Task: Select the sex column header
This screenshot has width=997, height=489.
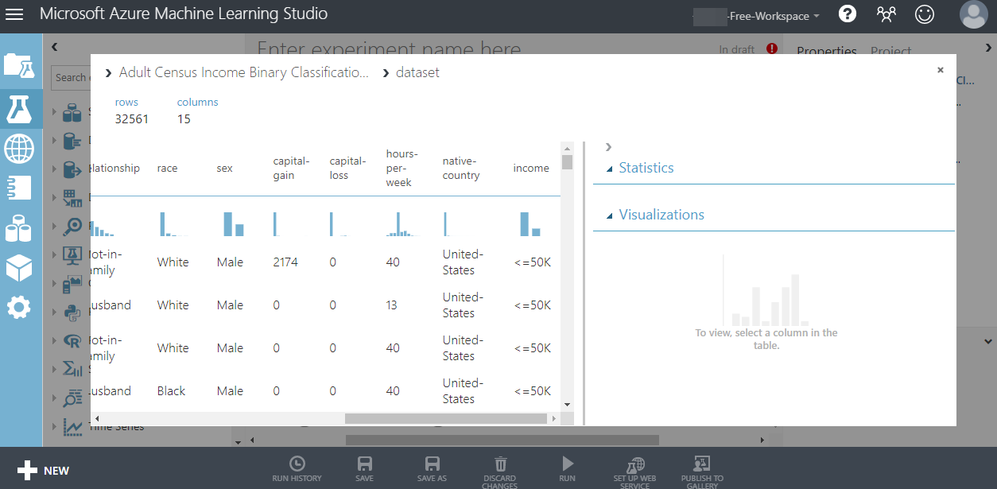Action: [224, 168]
